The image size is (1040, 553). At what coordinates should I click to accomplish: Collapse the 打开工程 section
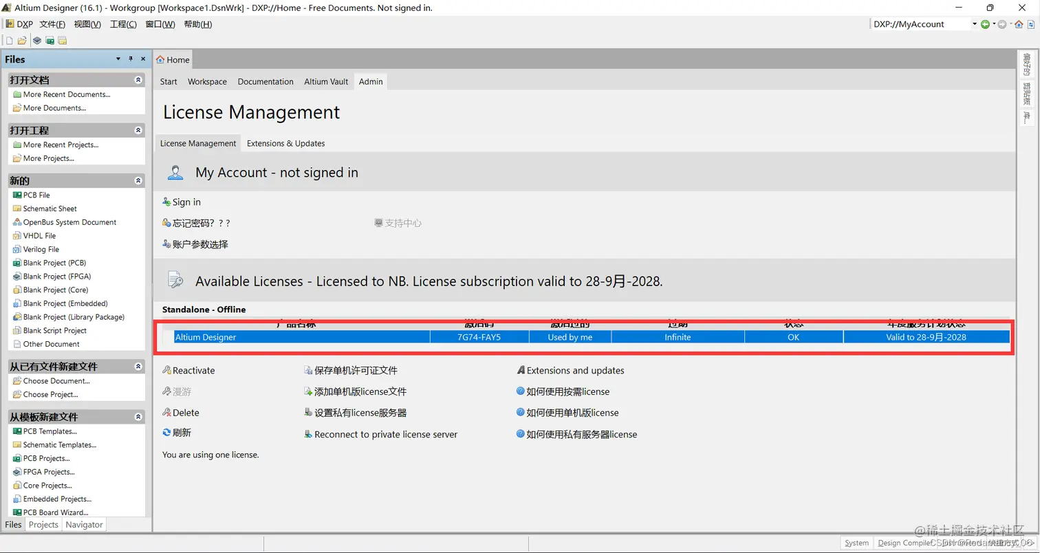click(138, 130)
